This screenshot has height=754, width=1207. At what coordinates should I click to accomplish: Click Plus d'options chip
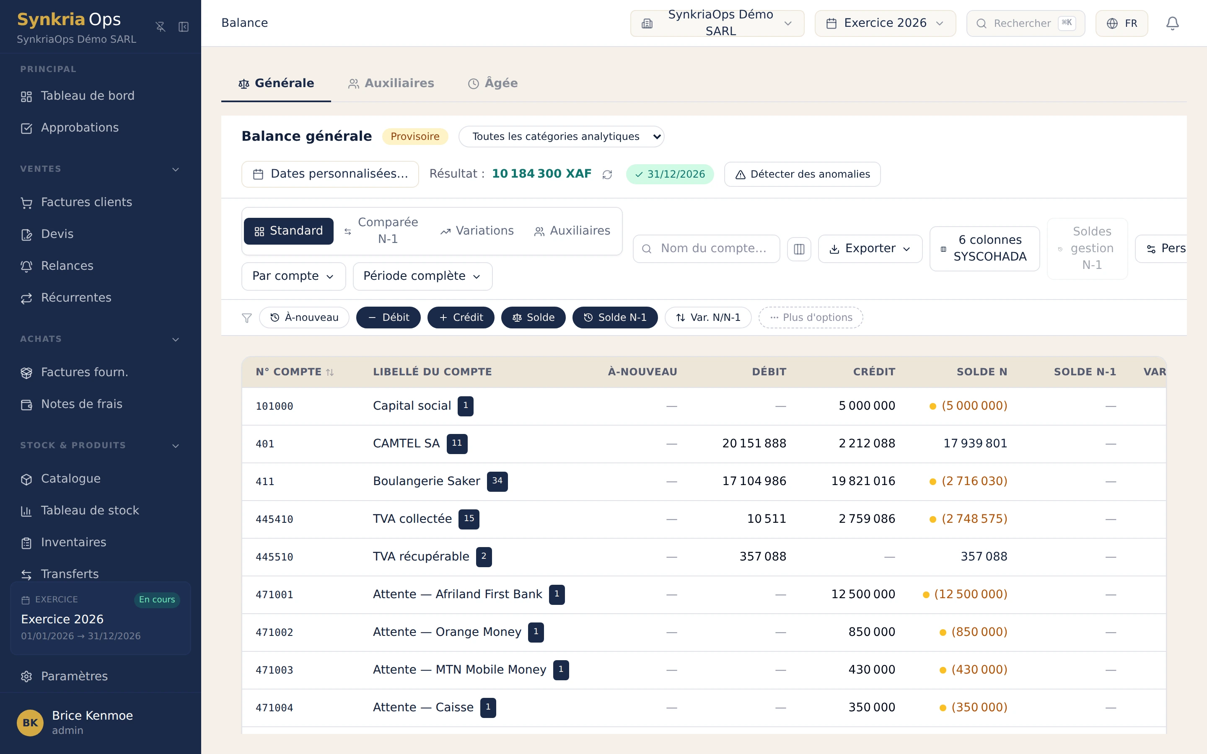(811, 318)
